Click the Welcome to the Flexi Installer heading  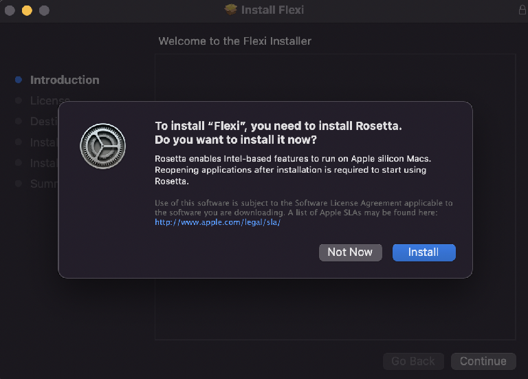[x=234, y=41]
